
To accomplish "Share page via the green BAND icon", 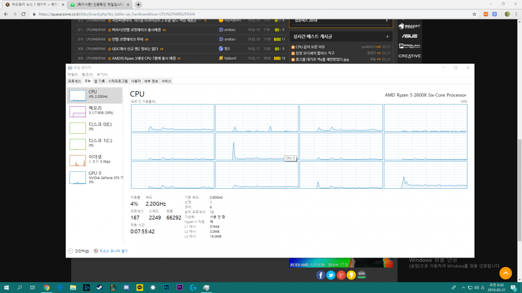I will 362,275.
